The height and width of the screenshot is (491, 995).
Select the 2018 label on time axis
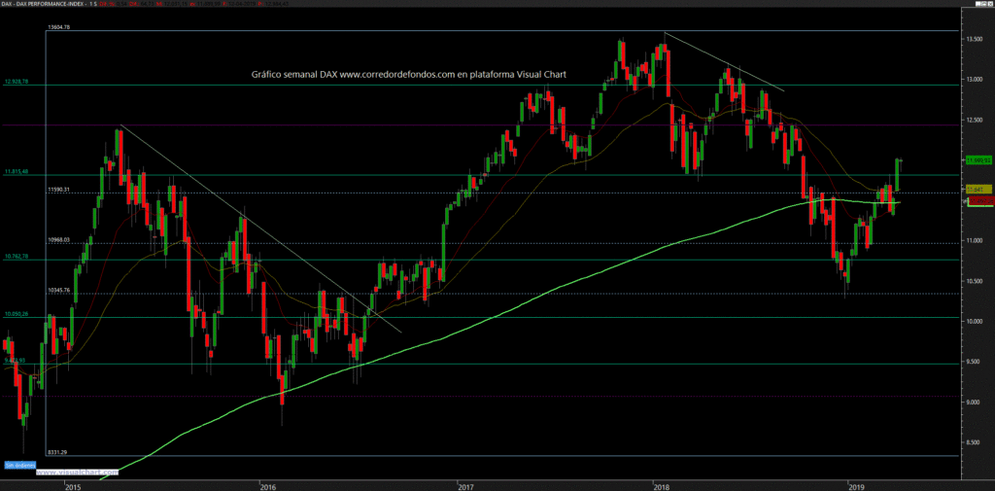point(661,487)
